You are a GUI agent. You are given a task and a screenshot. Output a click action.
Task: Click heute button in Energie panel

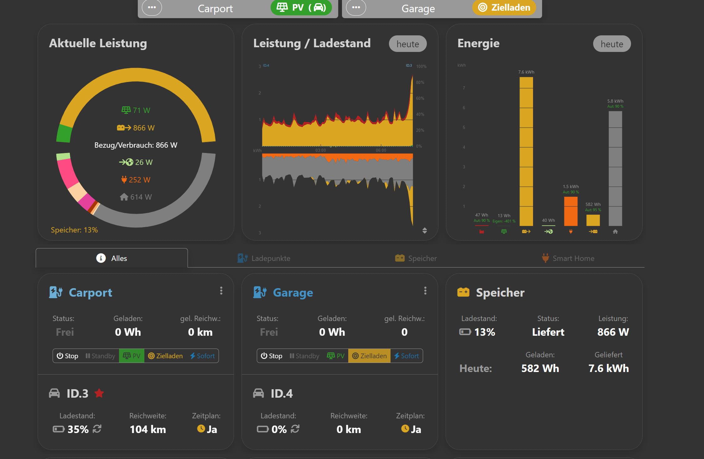click(612, 44)
